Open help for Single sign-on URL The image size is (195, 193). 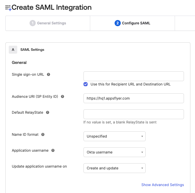coord(48,74)
